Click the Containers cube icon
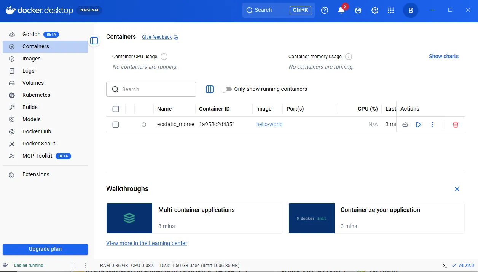The height and width of the screenshot is (272, 478). (x=12, y=46)
